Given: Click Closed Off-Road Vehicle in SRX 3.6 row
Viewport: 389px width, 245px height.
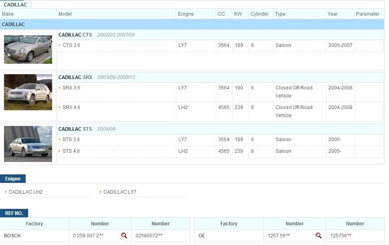Looking at the screenshot, I should click(294, 92).
